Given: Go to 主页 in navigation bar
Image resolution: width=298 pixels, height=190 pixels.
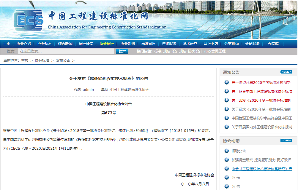Looking at the screenshot, I should pos(7,44).
